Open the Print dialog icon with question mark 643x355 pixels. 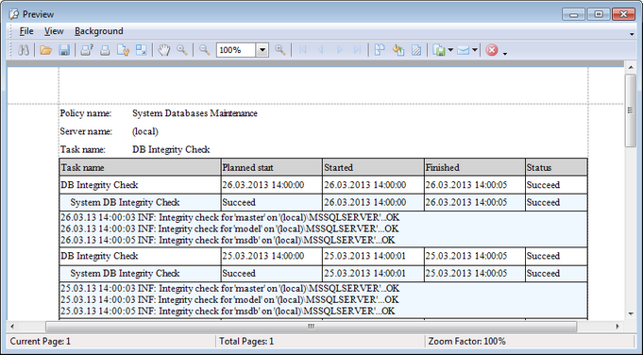(x=87, y=50)
